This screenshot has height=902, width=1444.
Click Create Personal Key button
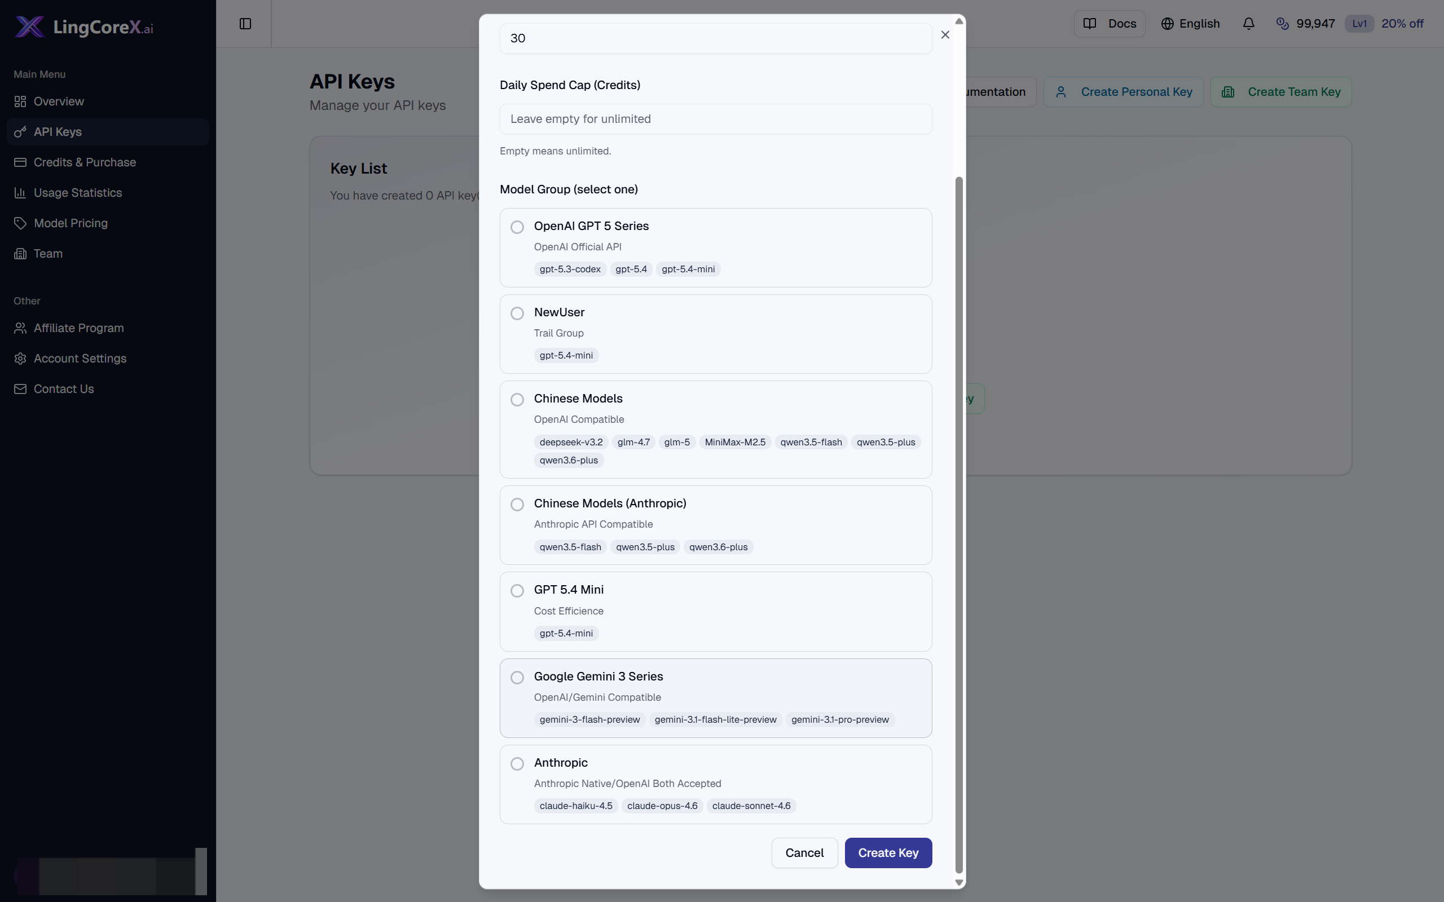point(1123,92)
